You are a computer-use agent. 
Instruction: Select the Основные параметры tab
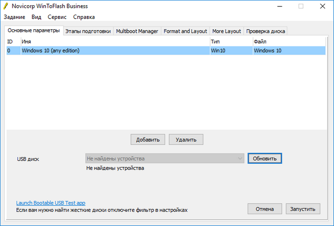(33, 30)
